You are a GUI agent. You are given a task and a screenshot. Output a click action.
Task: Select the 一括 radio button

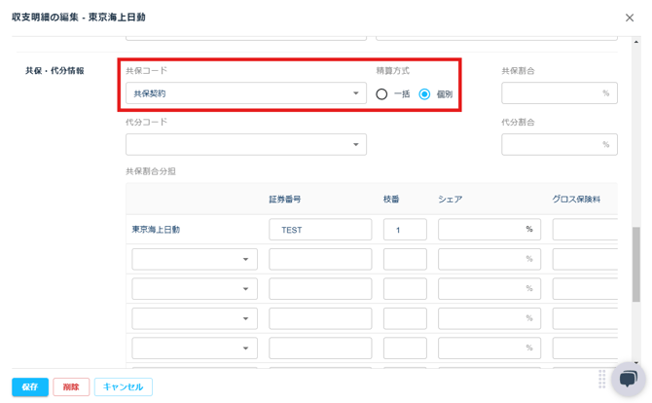381,94
